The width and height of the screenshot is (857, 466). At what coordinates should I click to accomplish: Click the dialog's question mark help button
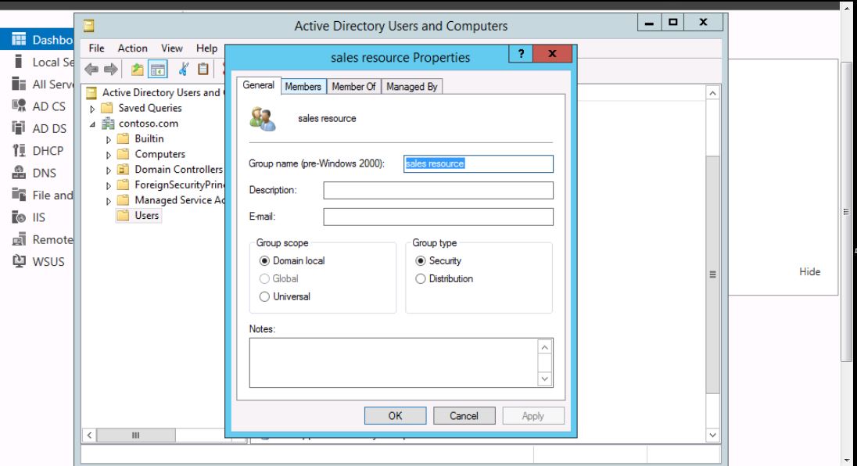click(521, 53)
